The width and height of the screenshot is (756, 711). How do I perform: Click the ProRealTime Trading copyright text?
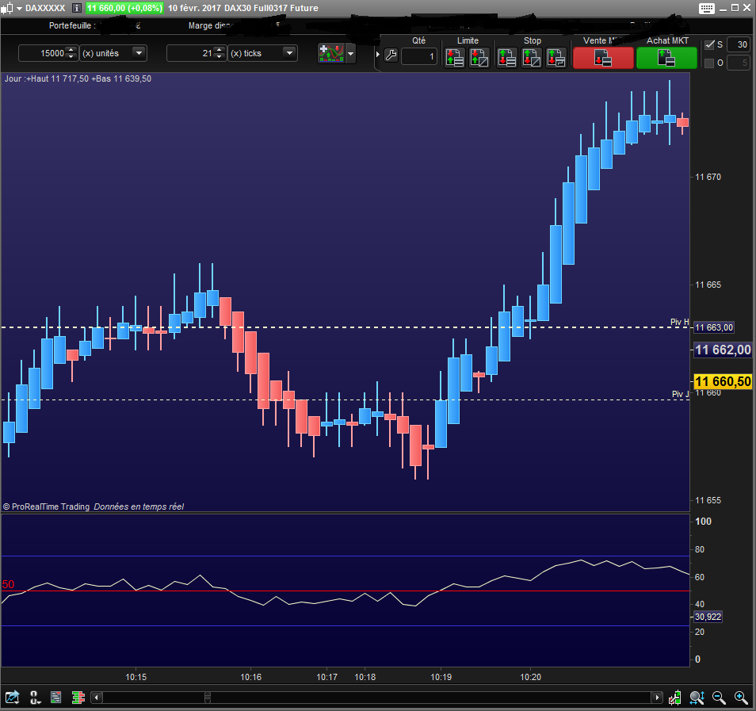click(46, 506)
